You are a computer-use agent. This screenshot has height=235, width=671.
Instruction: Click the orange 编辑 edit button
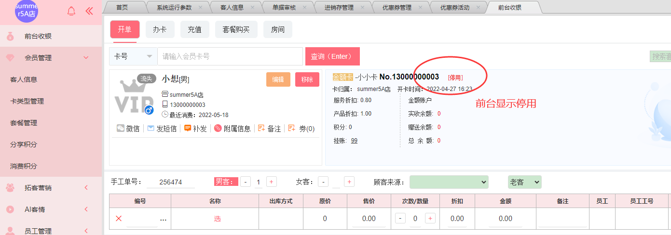[278, 79]
